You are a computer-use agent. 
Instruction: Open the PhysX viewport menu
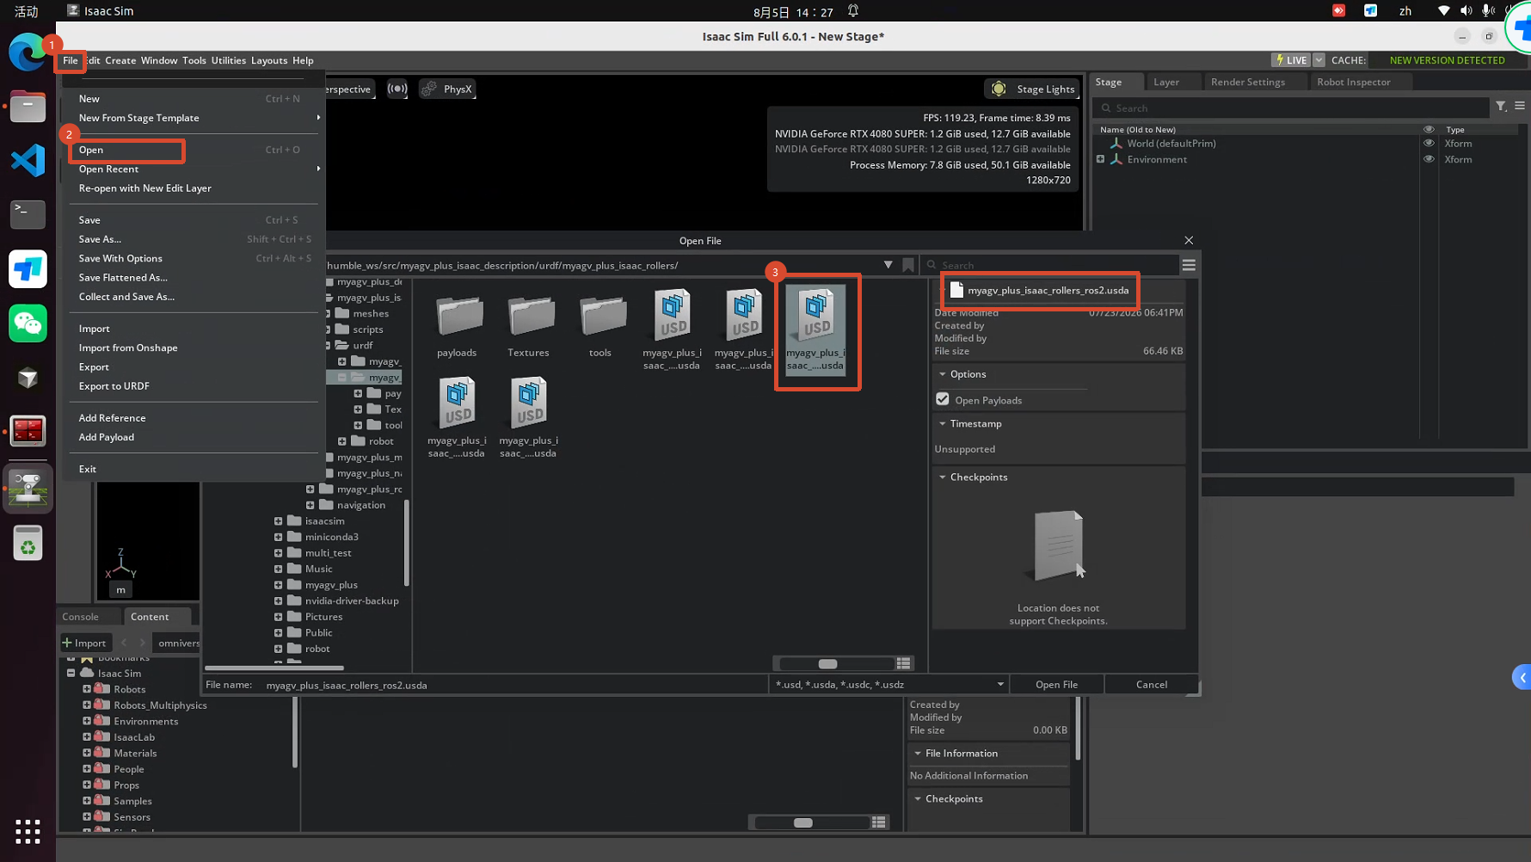447,89
